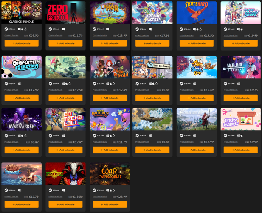Add Zero Protocol to bundle
The width and height of the screenshot is (262, 213).
point(65,43)
